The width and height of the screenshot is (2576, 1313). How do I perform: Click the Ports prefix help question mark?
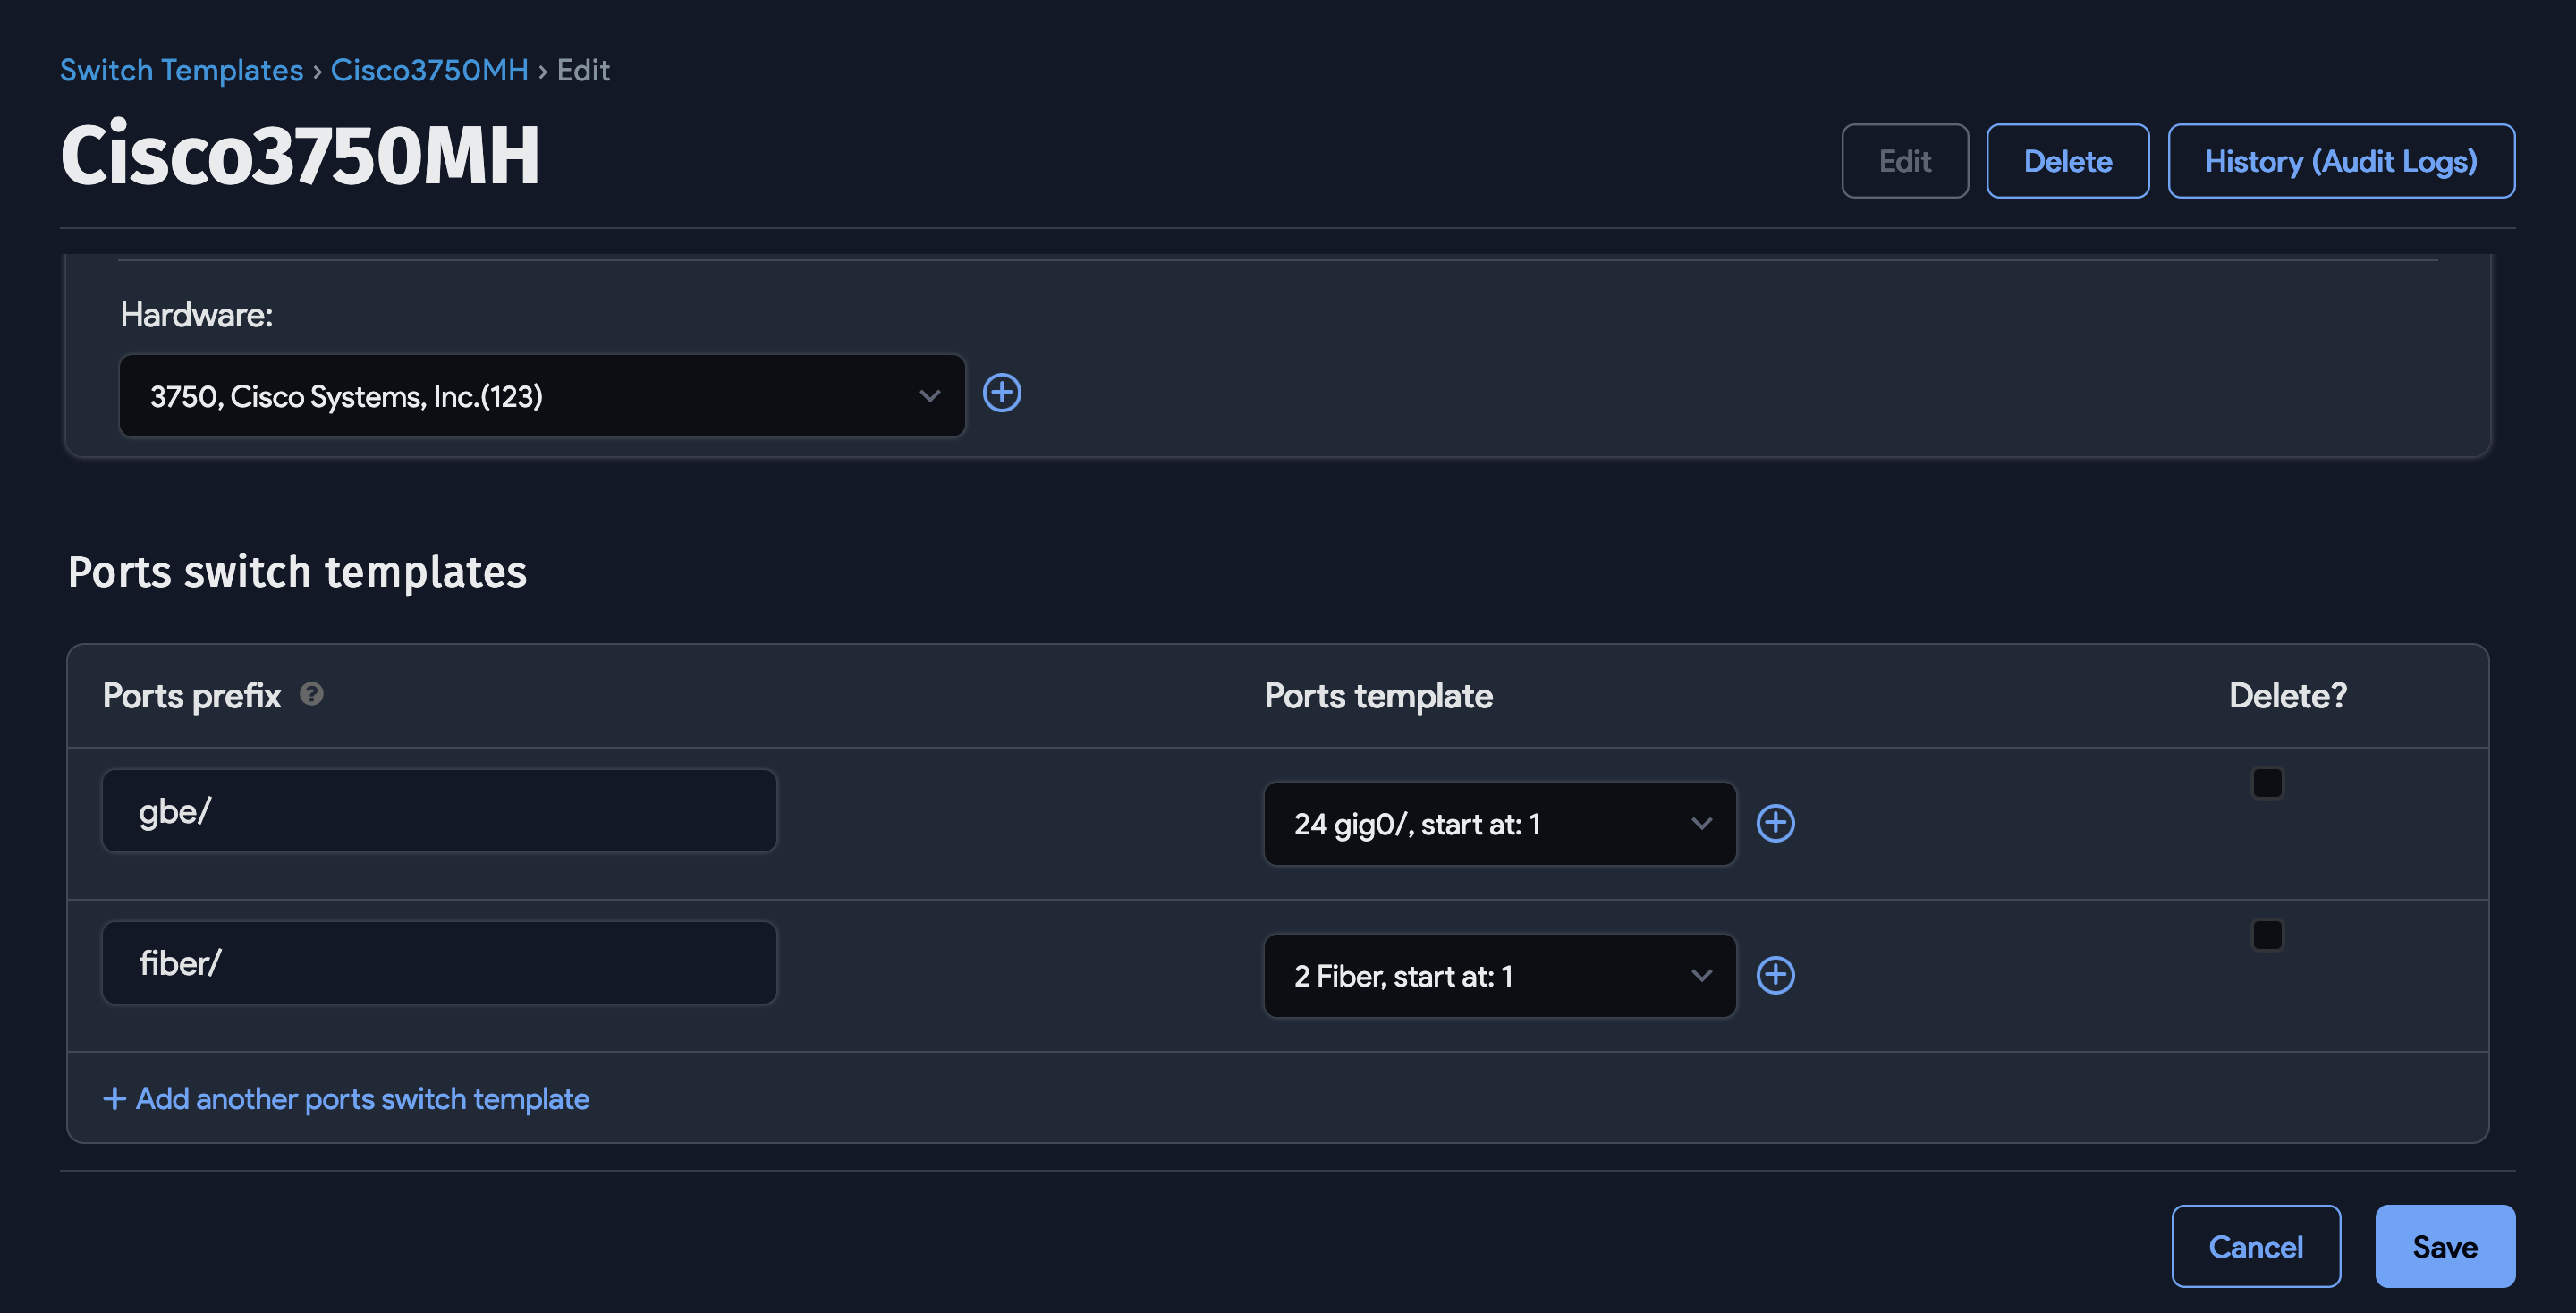[x=311, y=694]
